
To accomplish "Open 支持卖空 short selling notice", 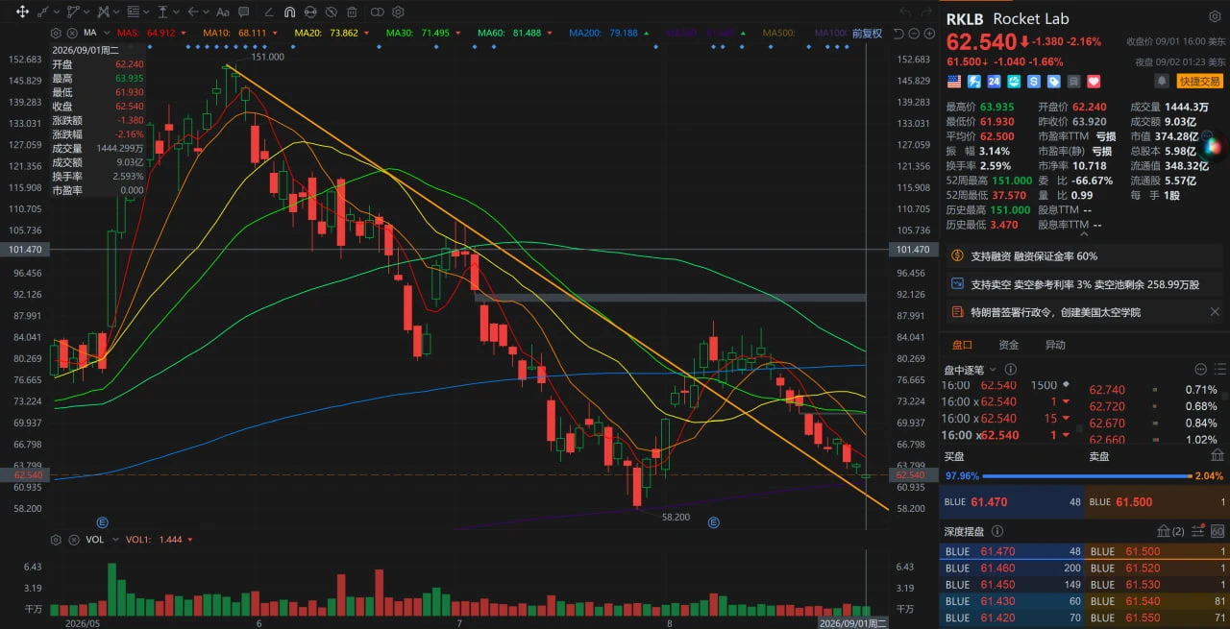I will point(1084,284).
